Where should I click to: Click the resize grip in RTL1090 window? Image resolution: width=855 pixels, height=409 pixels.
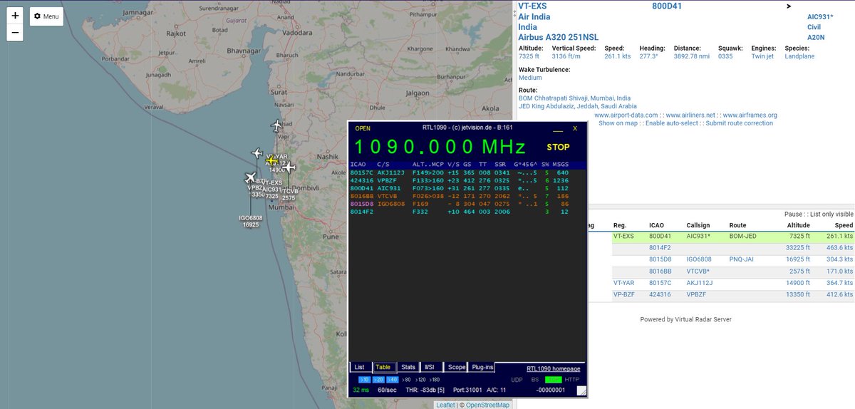[x=581, y=390]
